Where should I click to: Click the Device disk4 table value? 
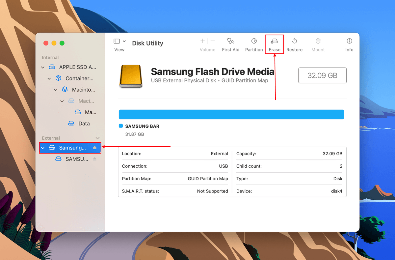(x=337, y=191)
